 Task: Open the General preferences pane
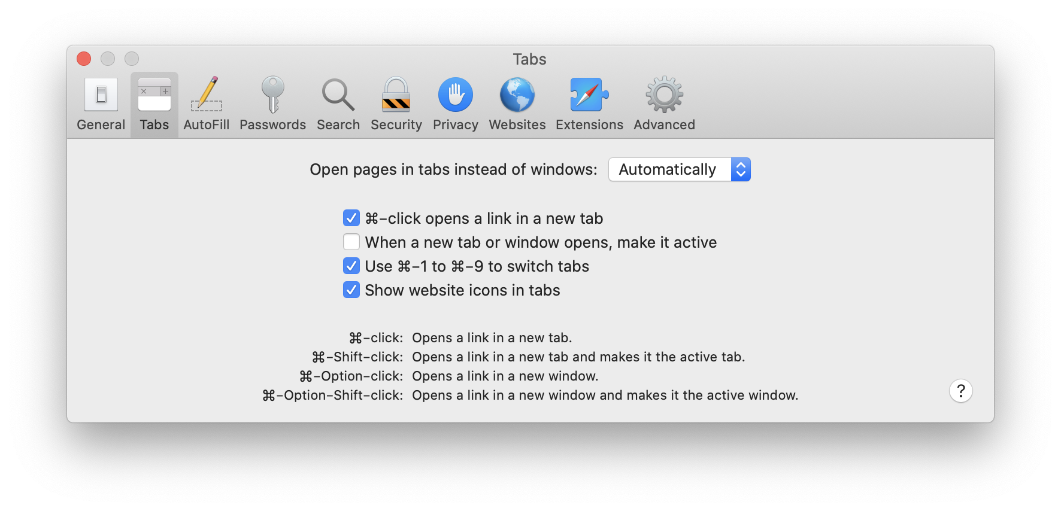click(101, 105)
